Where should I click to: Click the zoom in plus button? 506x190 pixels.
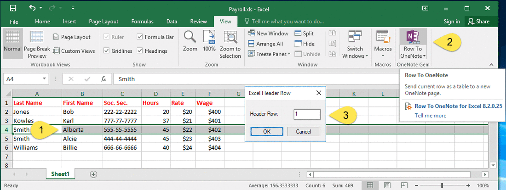pyautogui.click(x=468, y=185)
